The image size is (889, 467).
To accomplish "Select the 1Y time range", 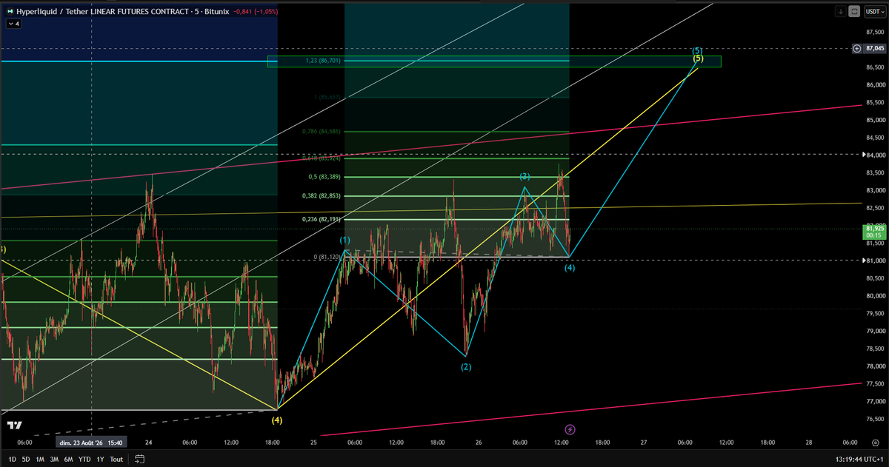I will [x=100, y=459].
